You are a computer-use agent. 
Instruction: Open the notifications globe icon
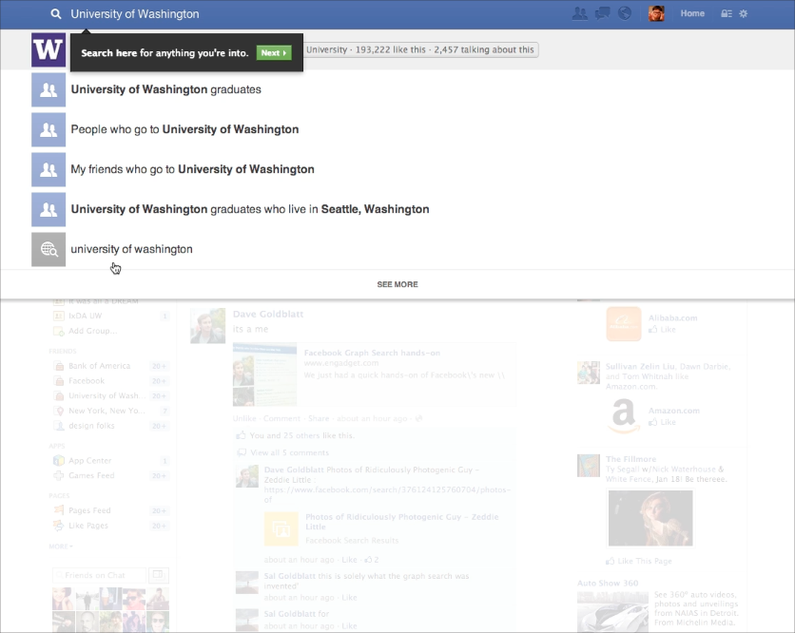tap(625, 13)
